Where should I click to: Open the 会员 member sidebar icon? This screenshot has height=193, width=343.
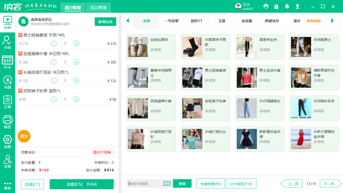[8, 42]
